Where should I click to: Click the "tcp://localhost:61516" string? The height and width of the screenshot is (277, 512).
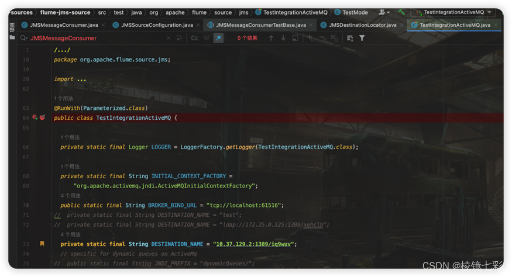point(243,205)
